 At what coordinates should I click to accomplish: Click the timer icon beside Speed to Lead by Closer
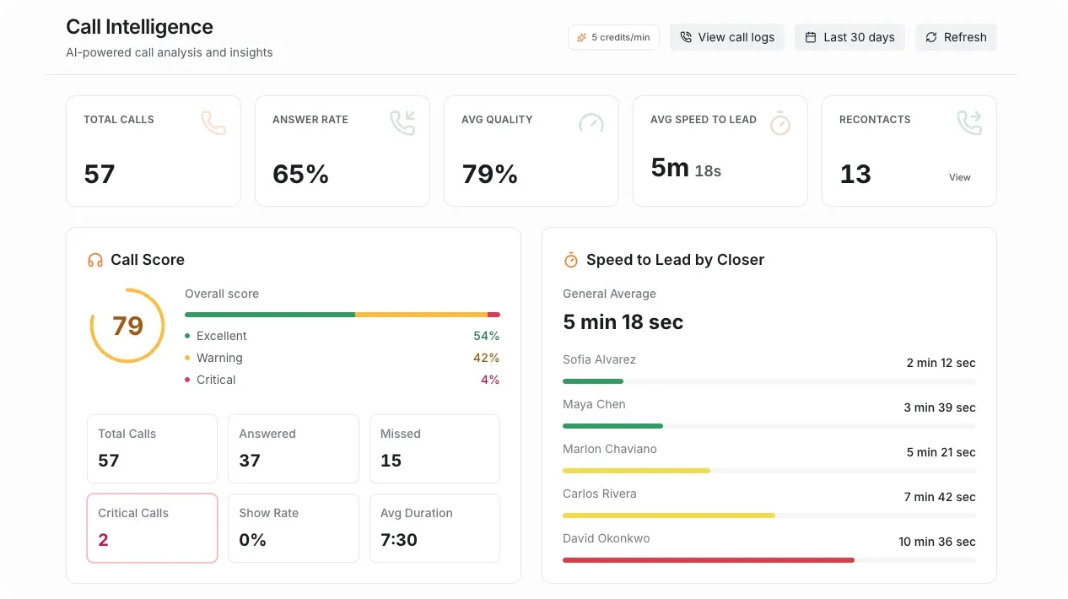[x=571, y=260]
